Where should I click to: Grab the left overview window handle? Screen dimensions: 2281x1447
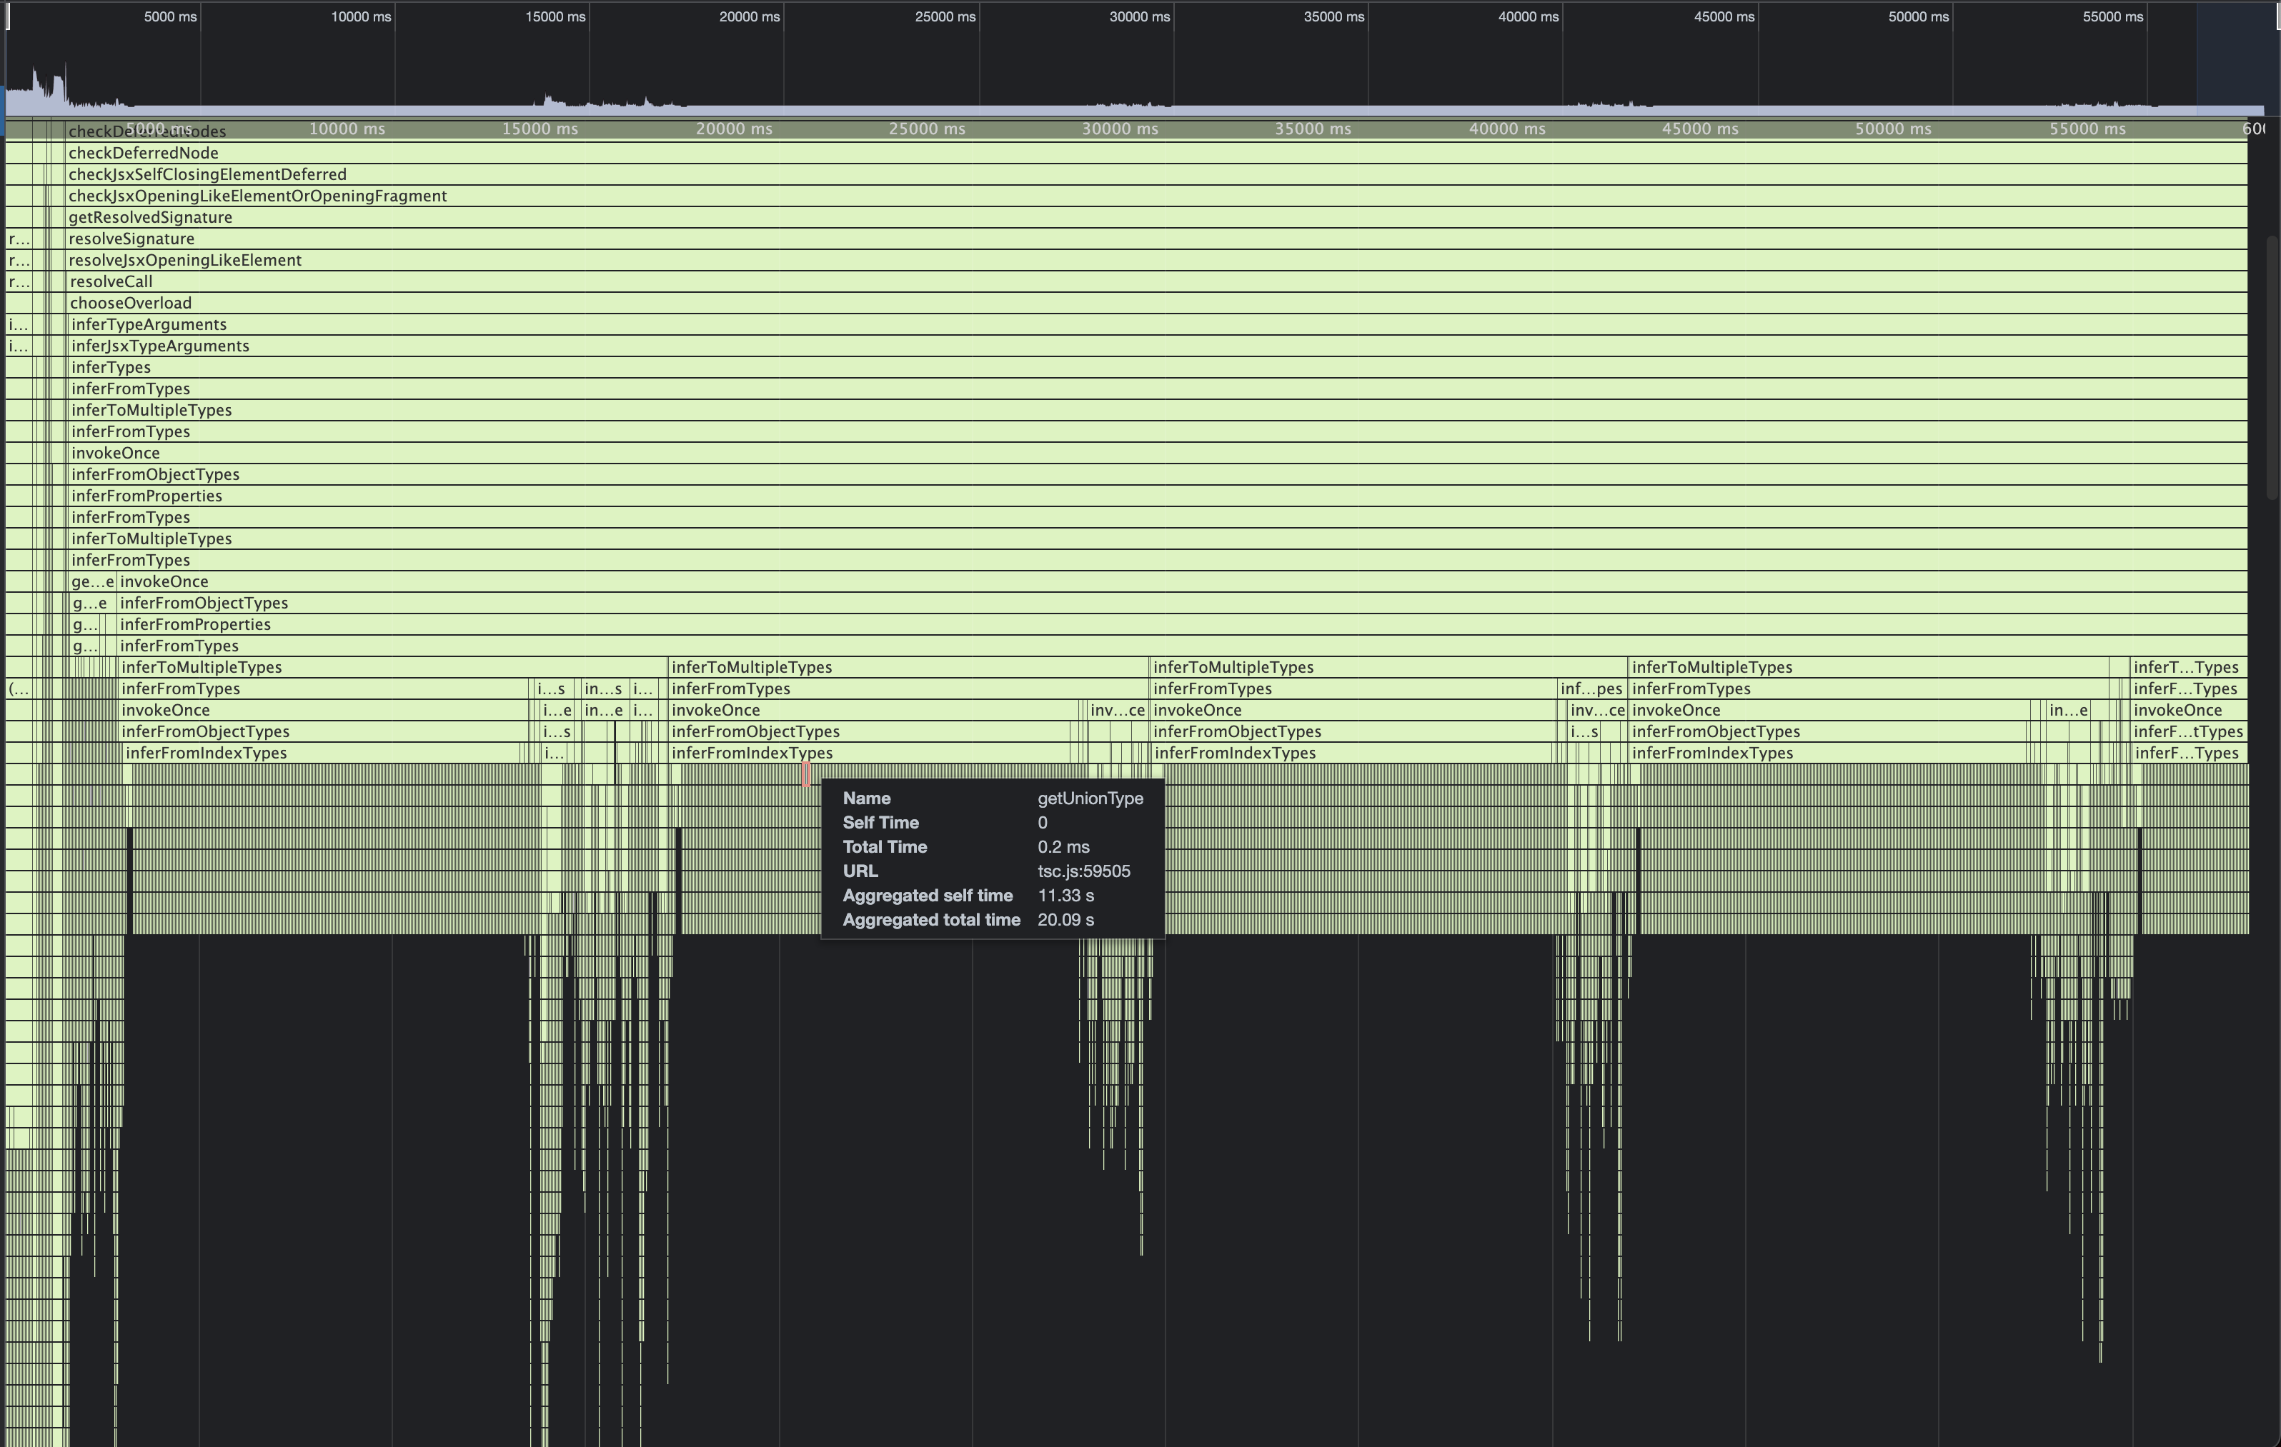pos(8,17)
